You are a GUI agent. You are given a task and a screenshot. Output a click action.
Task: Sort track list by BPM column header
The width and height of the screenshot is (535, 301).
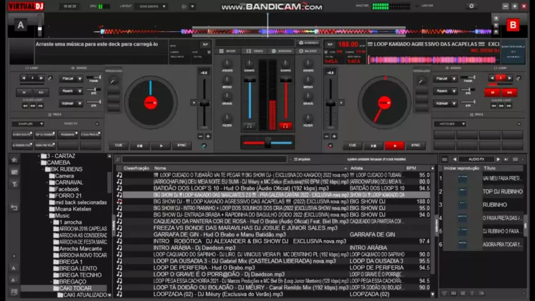(x=411, y=168)
